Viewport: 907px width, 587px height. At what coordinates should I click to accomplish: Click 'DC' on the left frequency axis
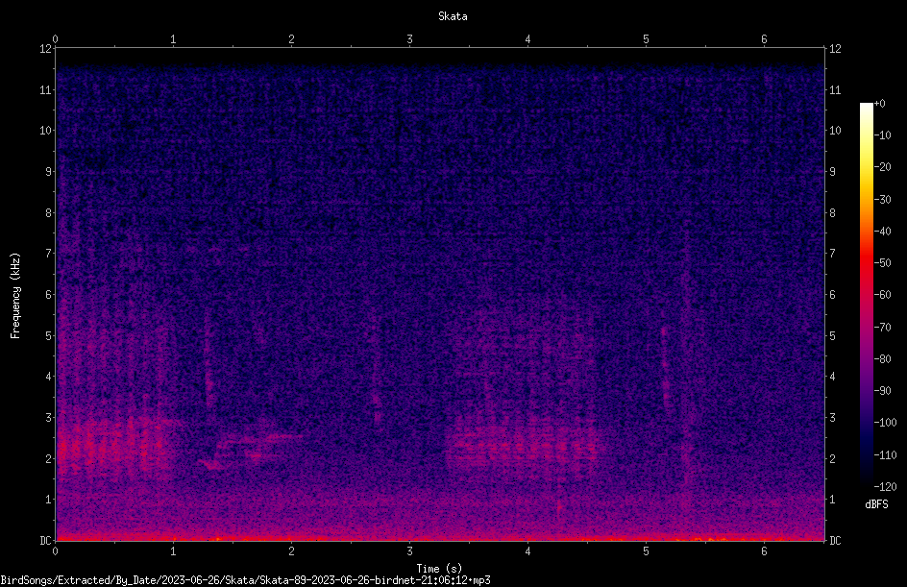tap(45, 541)
